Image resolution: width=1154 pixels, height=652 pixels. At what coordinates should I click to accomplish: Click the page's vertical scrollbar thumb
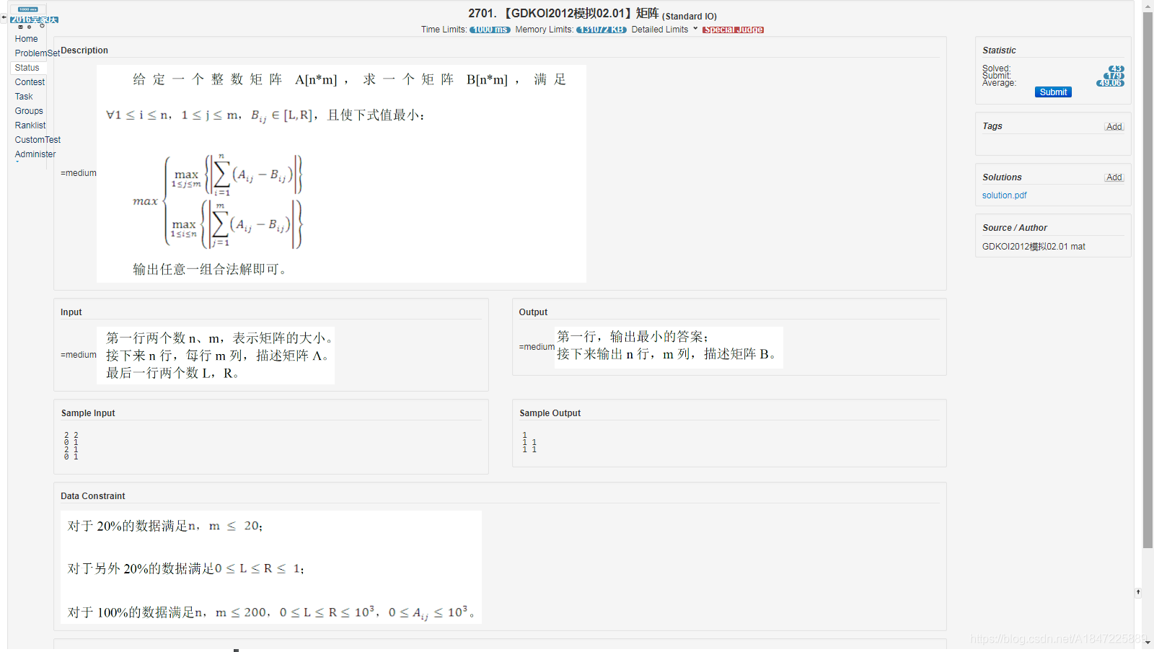(1148, 280)
